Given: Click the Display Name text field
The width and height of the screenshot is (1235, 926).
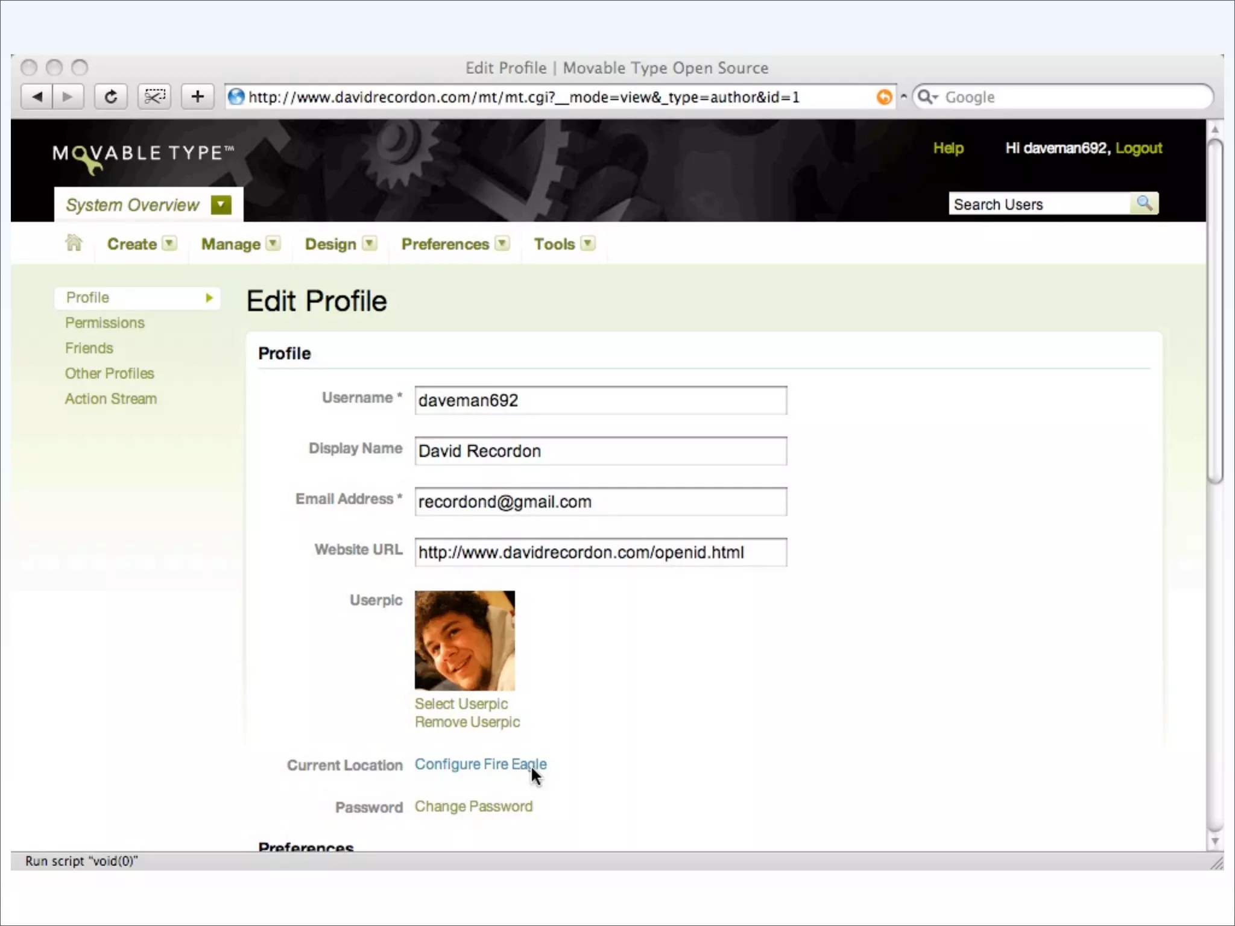Looking at the screenshot, I should (601, 451).
